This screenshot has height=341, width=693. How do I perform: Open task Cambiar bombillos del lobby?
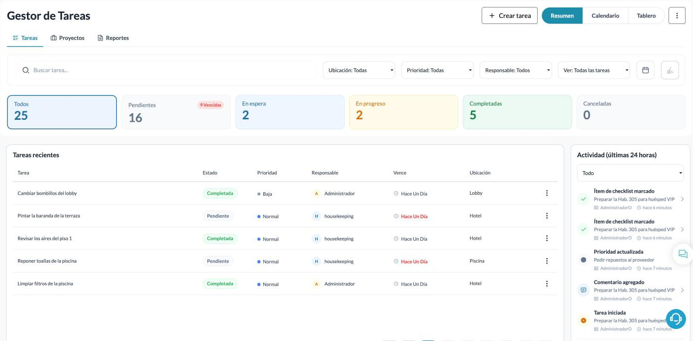[47, 193]
